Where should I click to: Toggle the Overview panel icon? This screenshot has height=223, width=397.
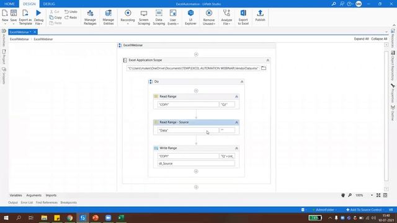pyautogui.click(x=385, y=195)
